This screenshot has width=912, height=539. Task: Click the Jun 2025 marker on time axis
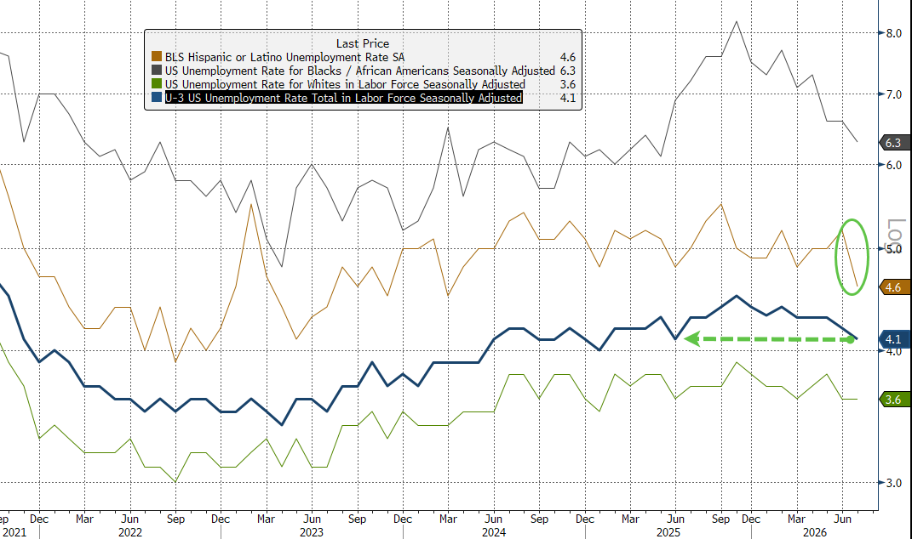click(x=675, y=519)
